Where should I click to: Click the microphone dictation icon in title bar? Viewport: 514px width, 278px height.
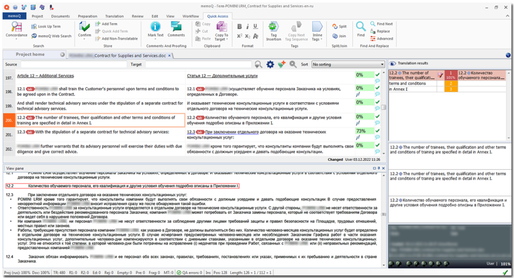pyautogui.click(x=52, y=7)
